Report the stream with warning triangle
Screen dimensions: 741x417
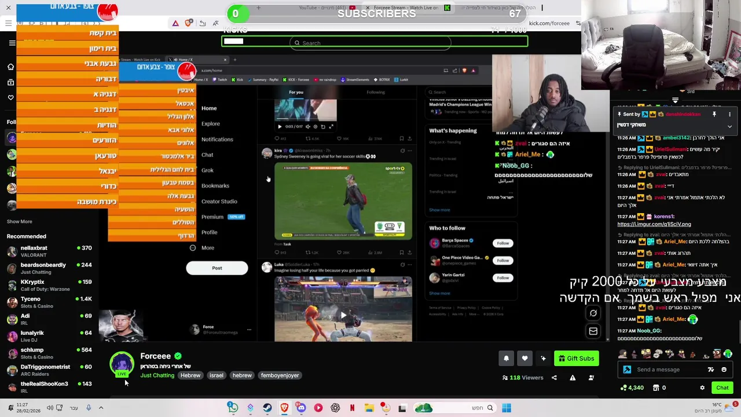pyautogui.click(x=573, y=378)
